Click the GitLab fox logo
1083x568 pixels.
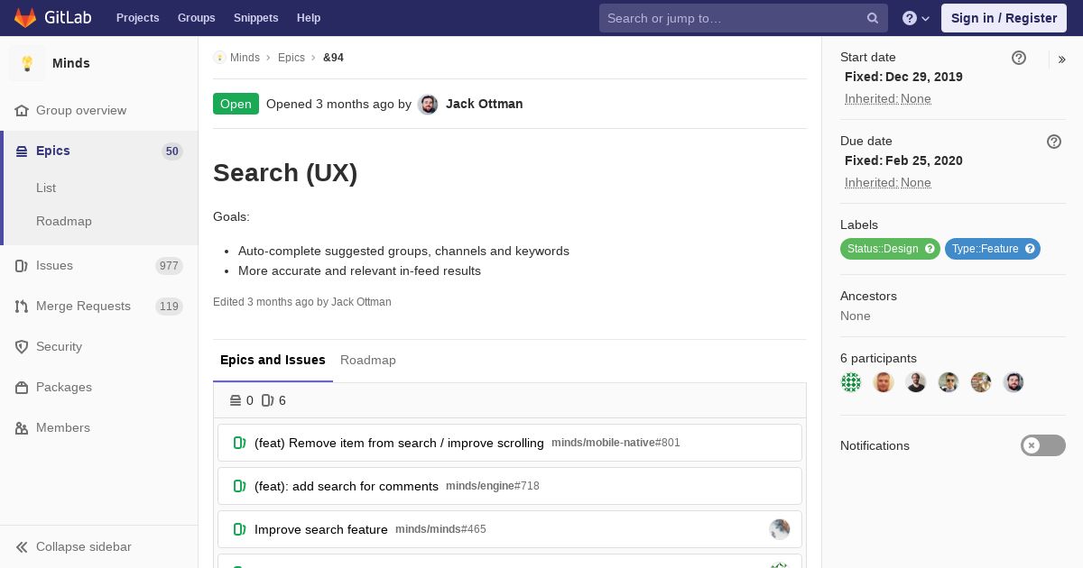click(25, 18)
